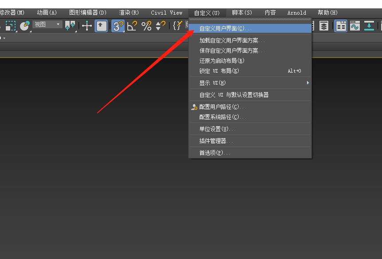Click the teal down-arrow icon beside Curve Editor
Screen dimensions: 382x259
tap(369, 26)
